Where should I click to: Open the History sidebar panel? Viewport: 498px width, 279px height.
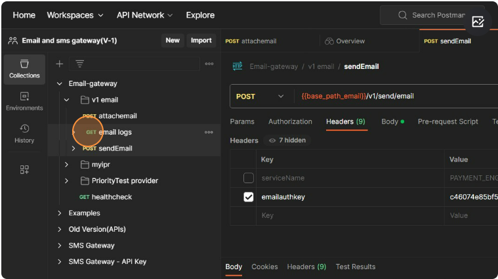[x=24, y=133]
